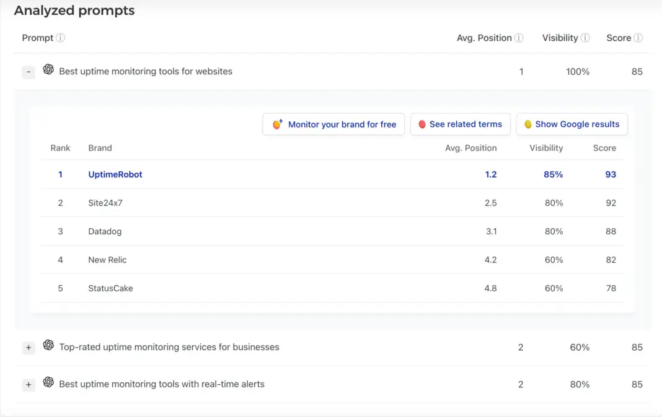
Task: Click UptimeRobot's 1.2 average position
Action: (x=490, y=174)
